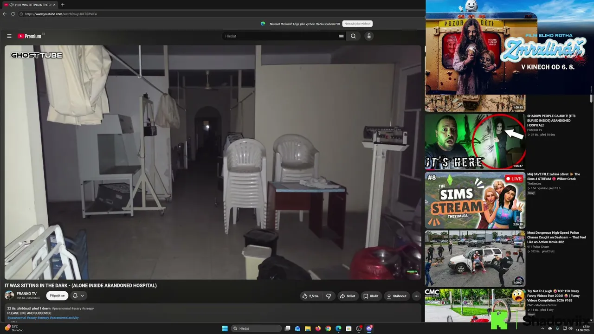
Task: Click the YouTube search magnifier button
Action: (x=353, y=36)
